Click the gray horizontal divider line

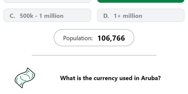click(x=94, y=55)
